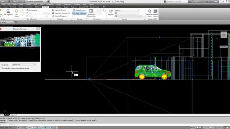The height and width of the screenshot is (129, 230).
Task: Open Materials / Textures Off dropdown
Action: [x=61, y=13]
